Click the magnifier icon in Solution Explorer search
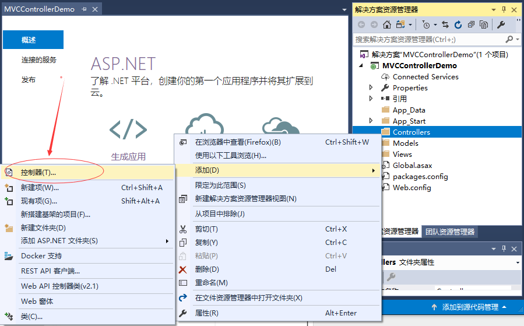Image resolution: width=524 pixels, height=326 pixels. (x=509, y=39)
